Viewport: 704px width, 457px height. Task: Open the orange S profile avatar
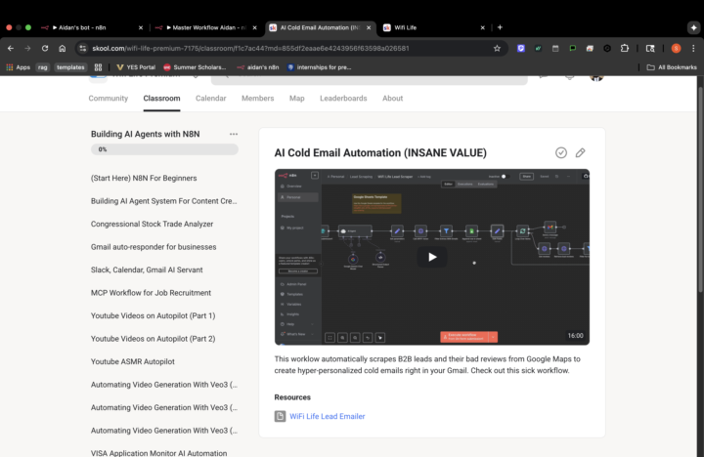(x=676, y=49)
